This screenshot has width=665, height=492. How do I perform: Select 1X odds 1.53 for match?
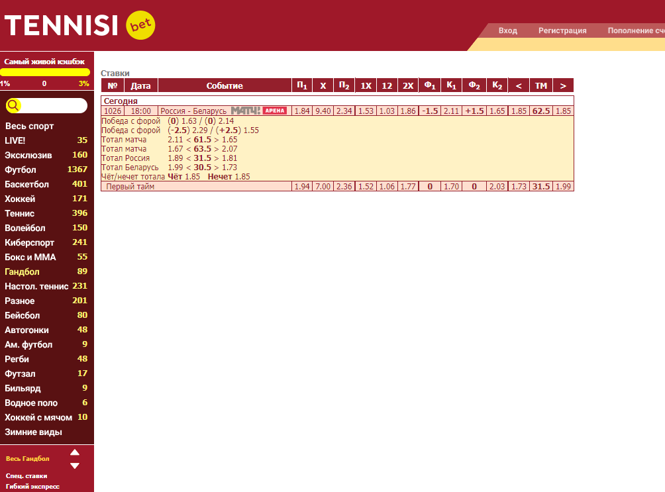(x=366, y=111)
